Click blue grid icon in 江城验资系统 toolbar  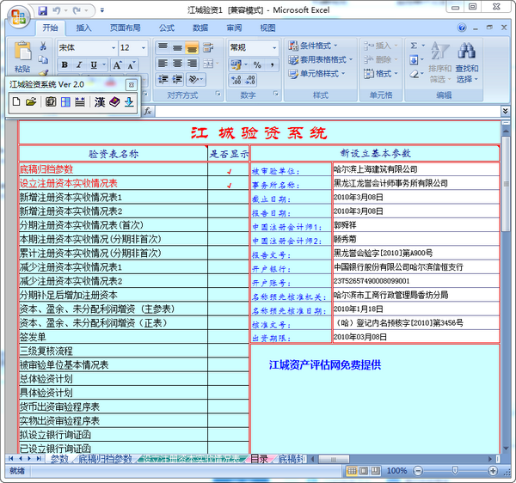point(65,101)
